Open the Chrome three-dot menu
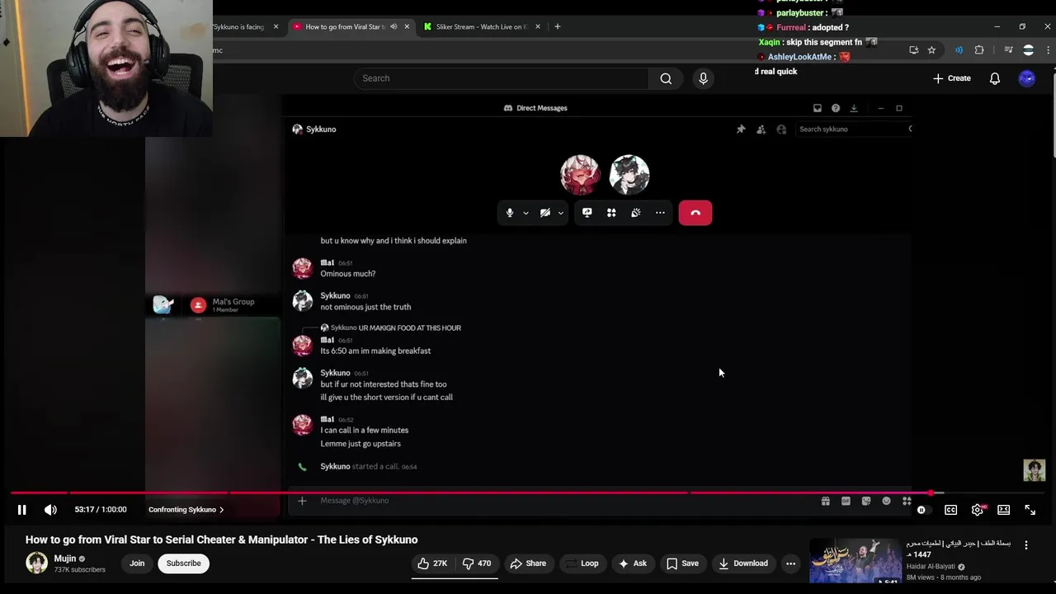The image size is (1056, 594). point(1048,50)
